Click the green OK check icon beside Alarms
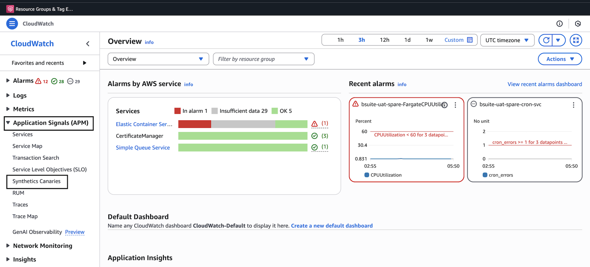Image resolution: width=590 pixels, height=267 pixels. coord(54,81)
